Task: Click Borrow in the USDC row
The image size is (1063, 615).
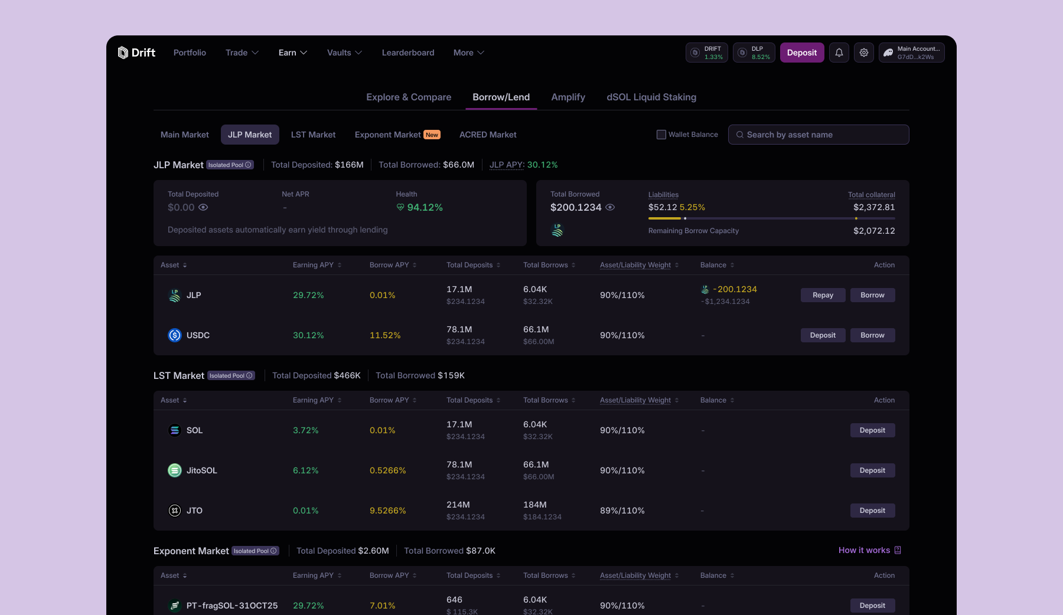Action: (873, 335)
